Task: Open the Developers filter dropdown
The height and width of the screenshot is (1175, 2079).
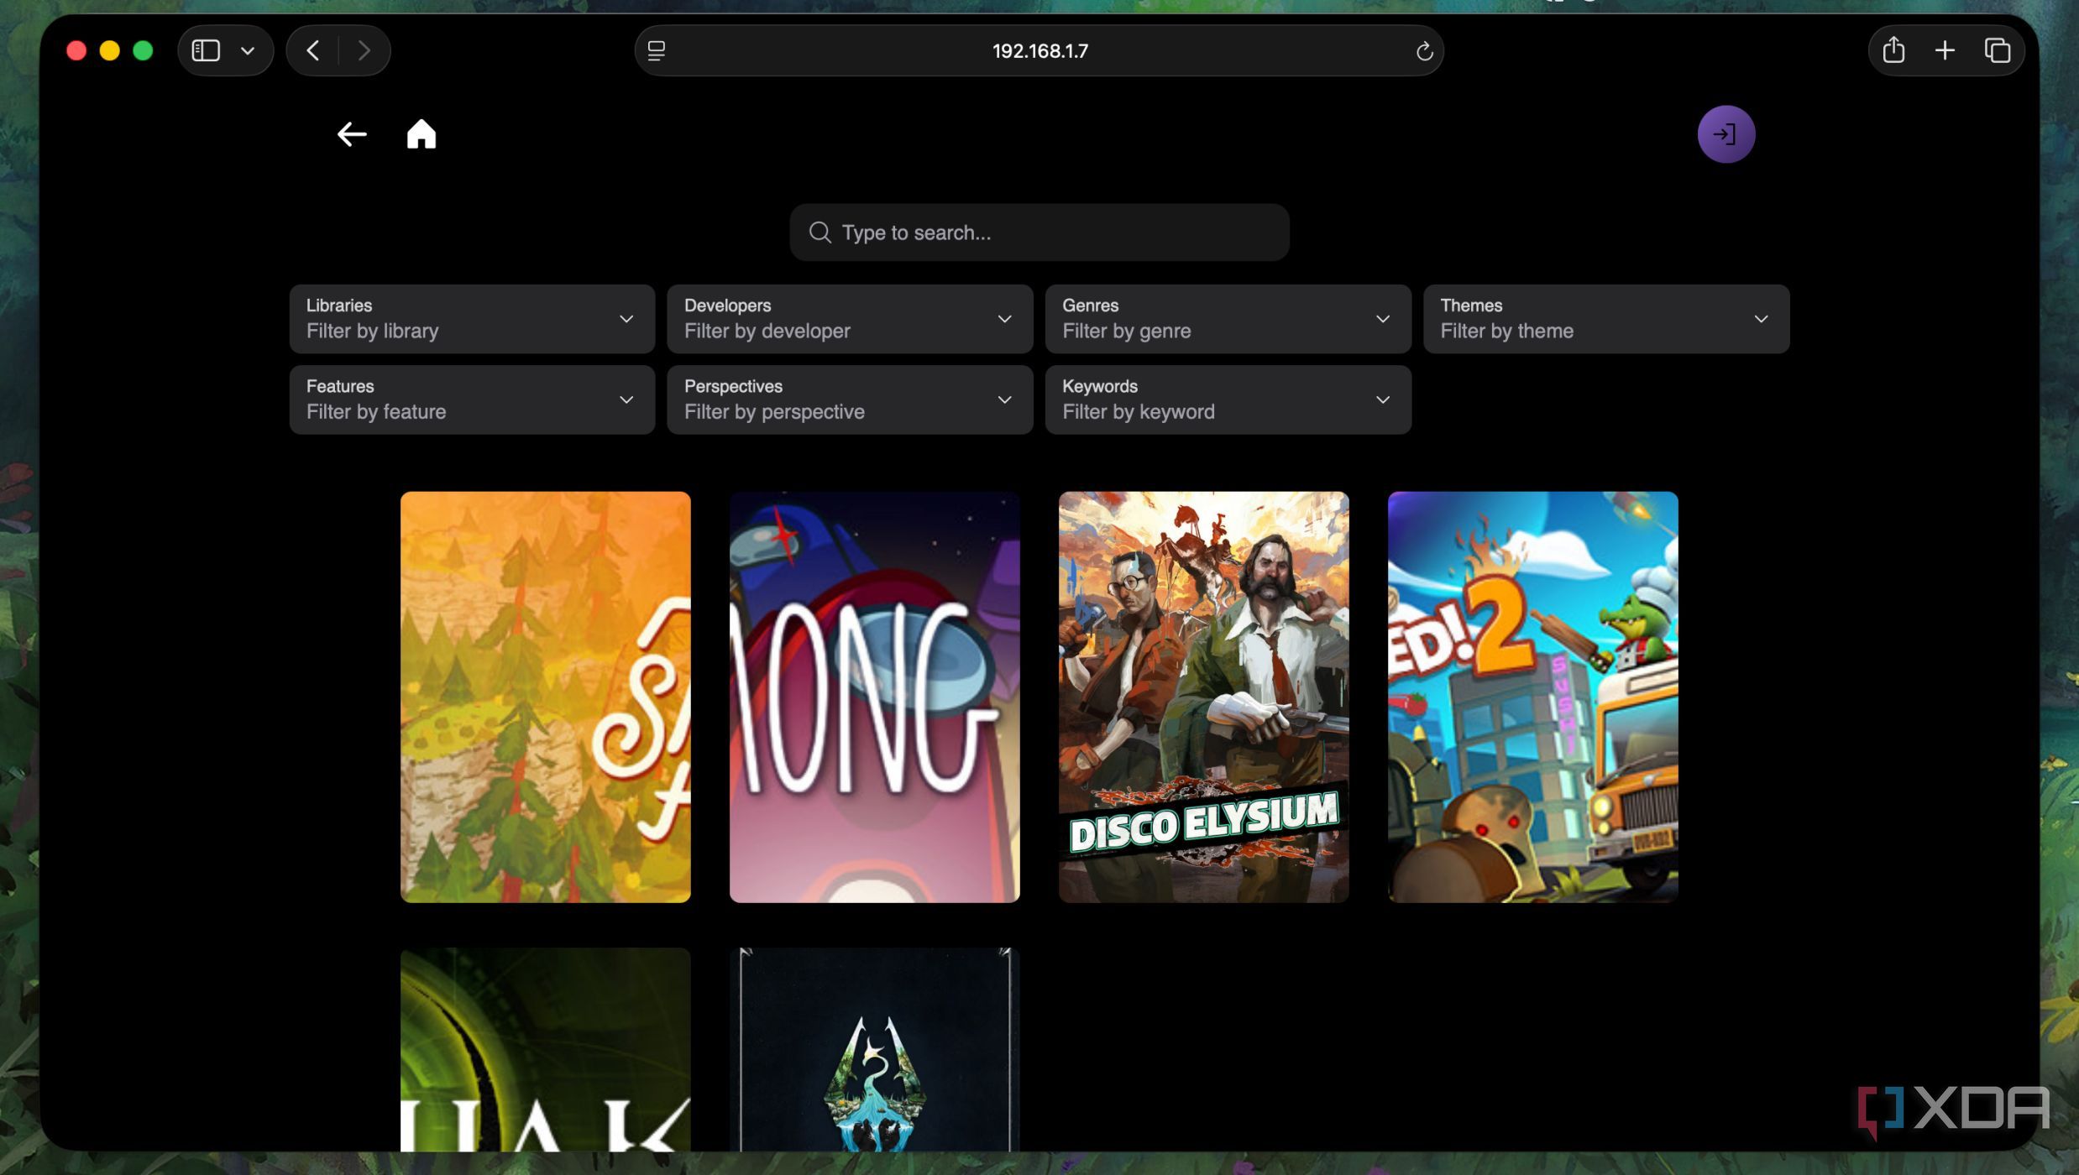Action: click(x=850, y=319)
